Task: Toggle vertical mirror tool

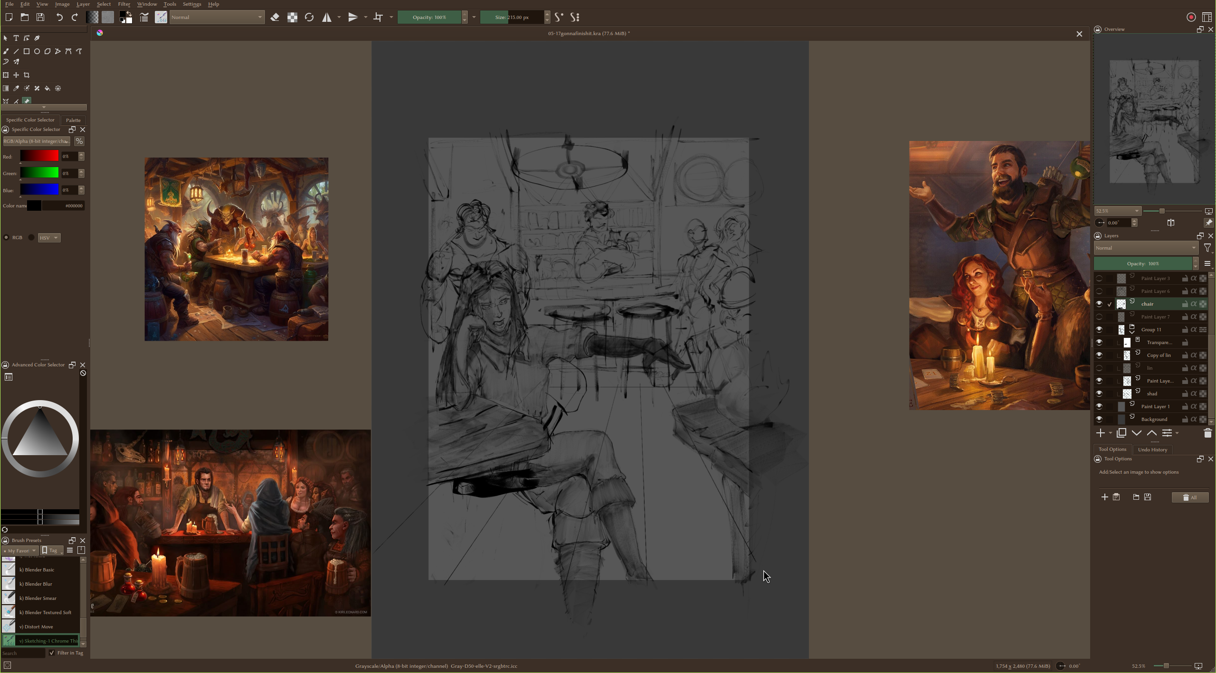Action: pyautogui.click(x=352, y=17)
